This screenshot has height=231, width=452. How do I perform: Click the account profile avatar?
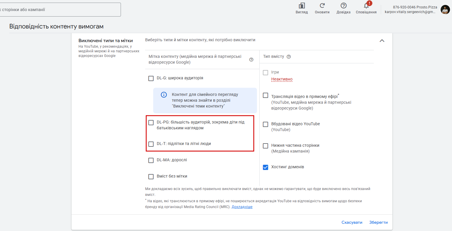(x=445, y=10)
